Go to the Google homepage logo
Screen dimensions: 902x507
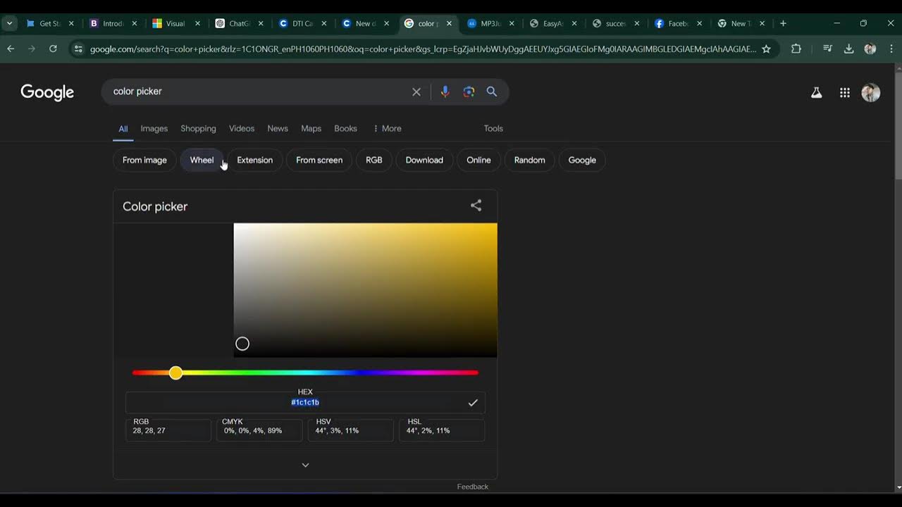(x=47, y=92)
